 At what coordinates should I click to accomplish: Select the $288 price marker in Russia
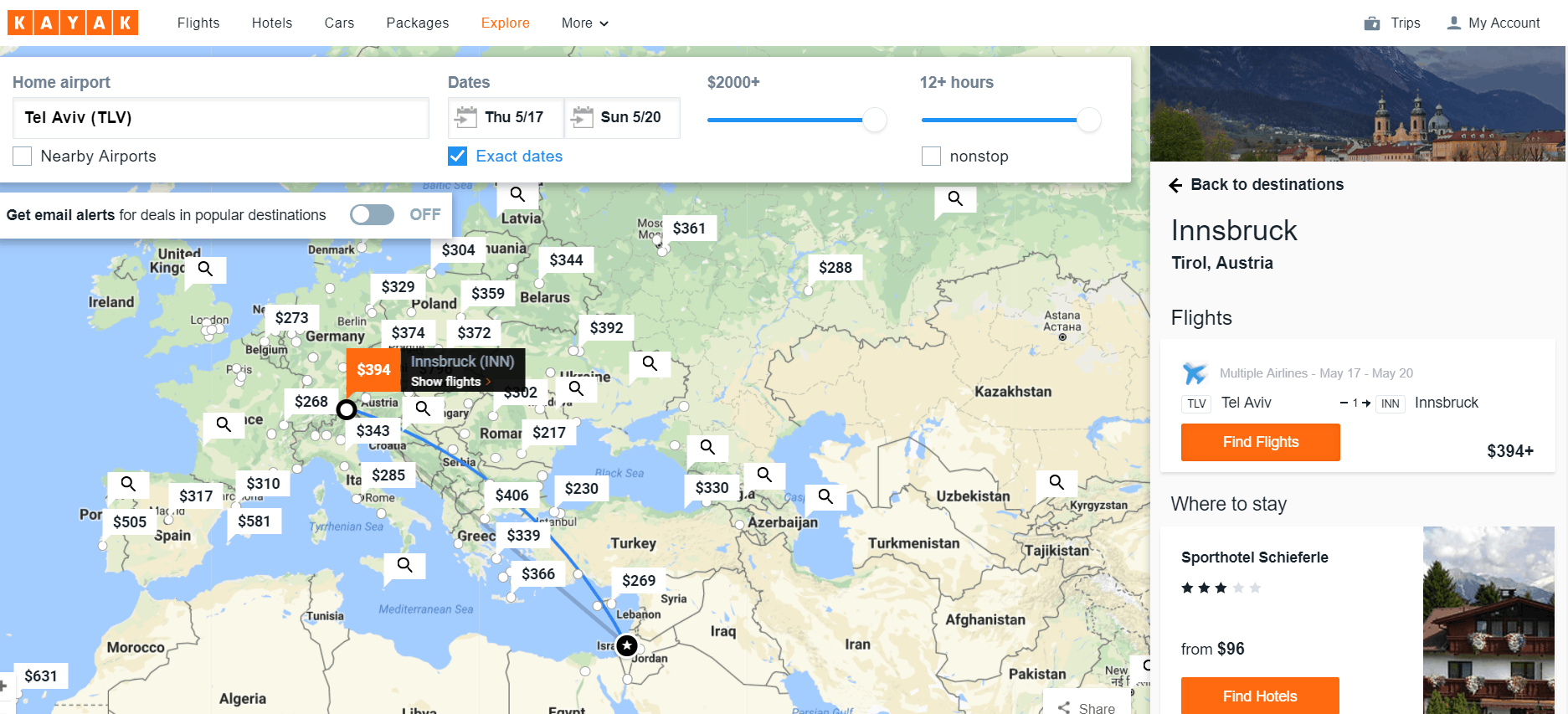(835, 268)
